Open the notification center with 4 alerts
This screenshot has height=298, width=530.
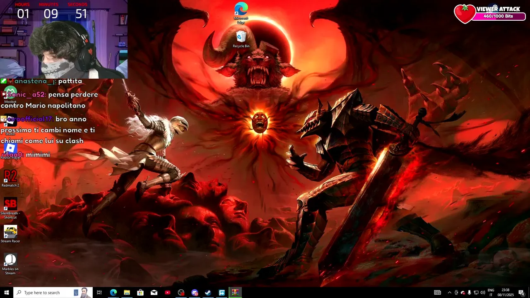[522, 293]
